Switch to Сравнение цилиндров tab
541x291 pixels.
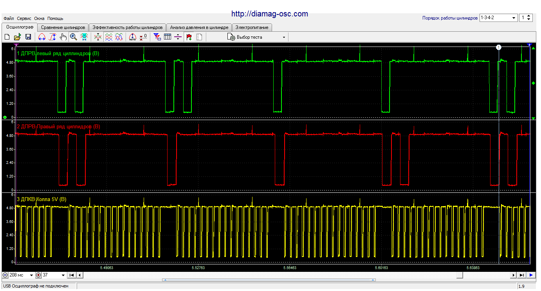pos(63,28)
